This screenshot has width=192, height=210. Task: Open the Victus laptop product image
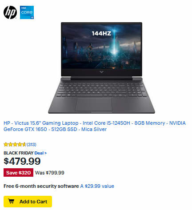tap(101, 68)
